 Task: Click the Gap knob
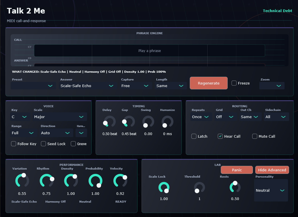coord(129,122)
